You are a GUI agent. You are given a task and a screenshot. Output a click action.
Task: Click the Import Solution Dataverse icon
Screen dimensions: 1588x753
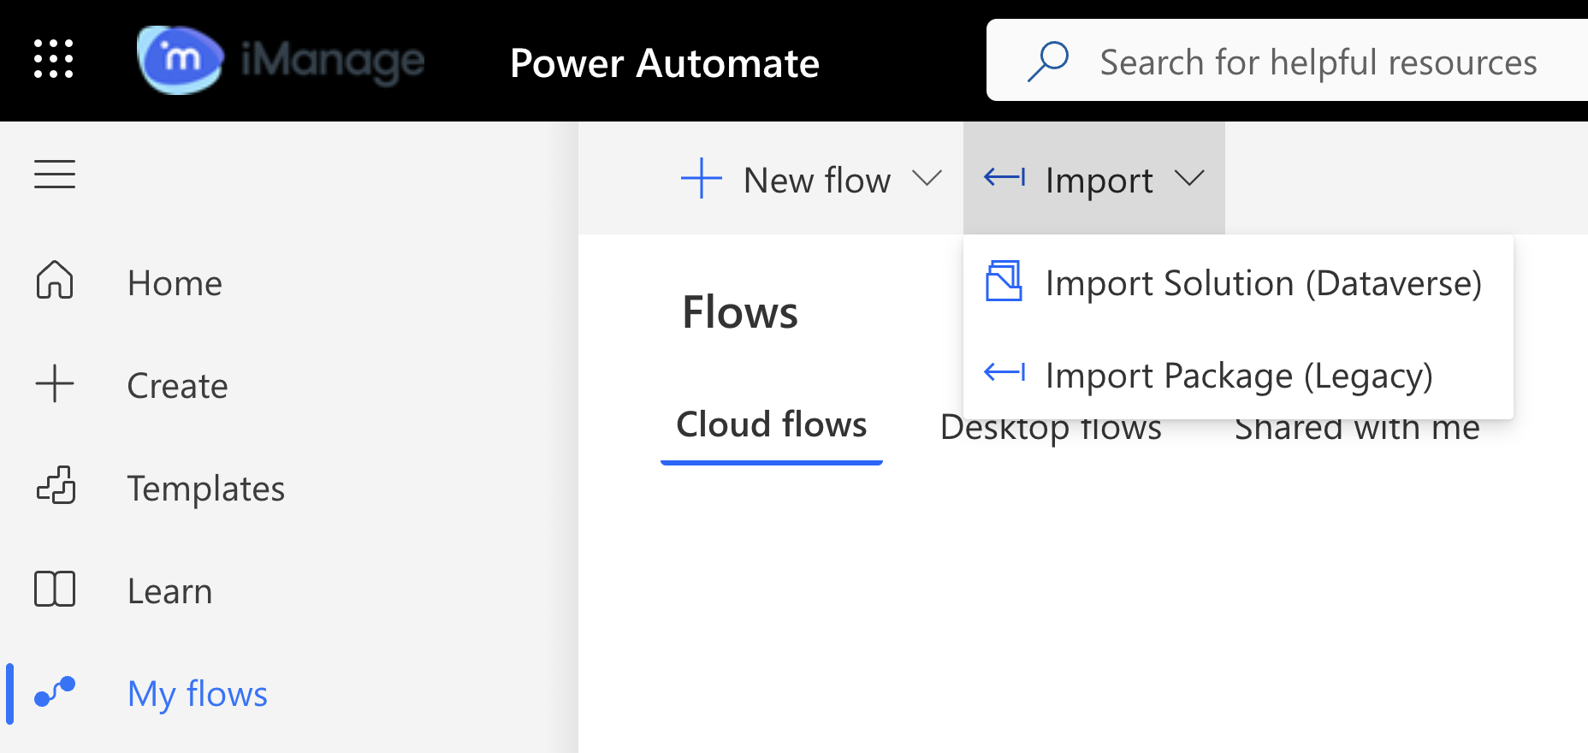(x=1004, y=281)
